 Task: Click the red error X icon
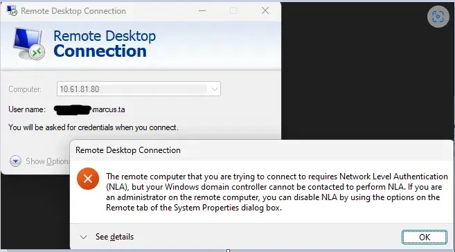coord(88,179)
